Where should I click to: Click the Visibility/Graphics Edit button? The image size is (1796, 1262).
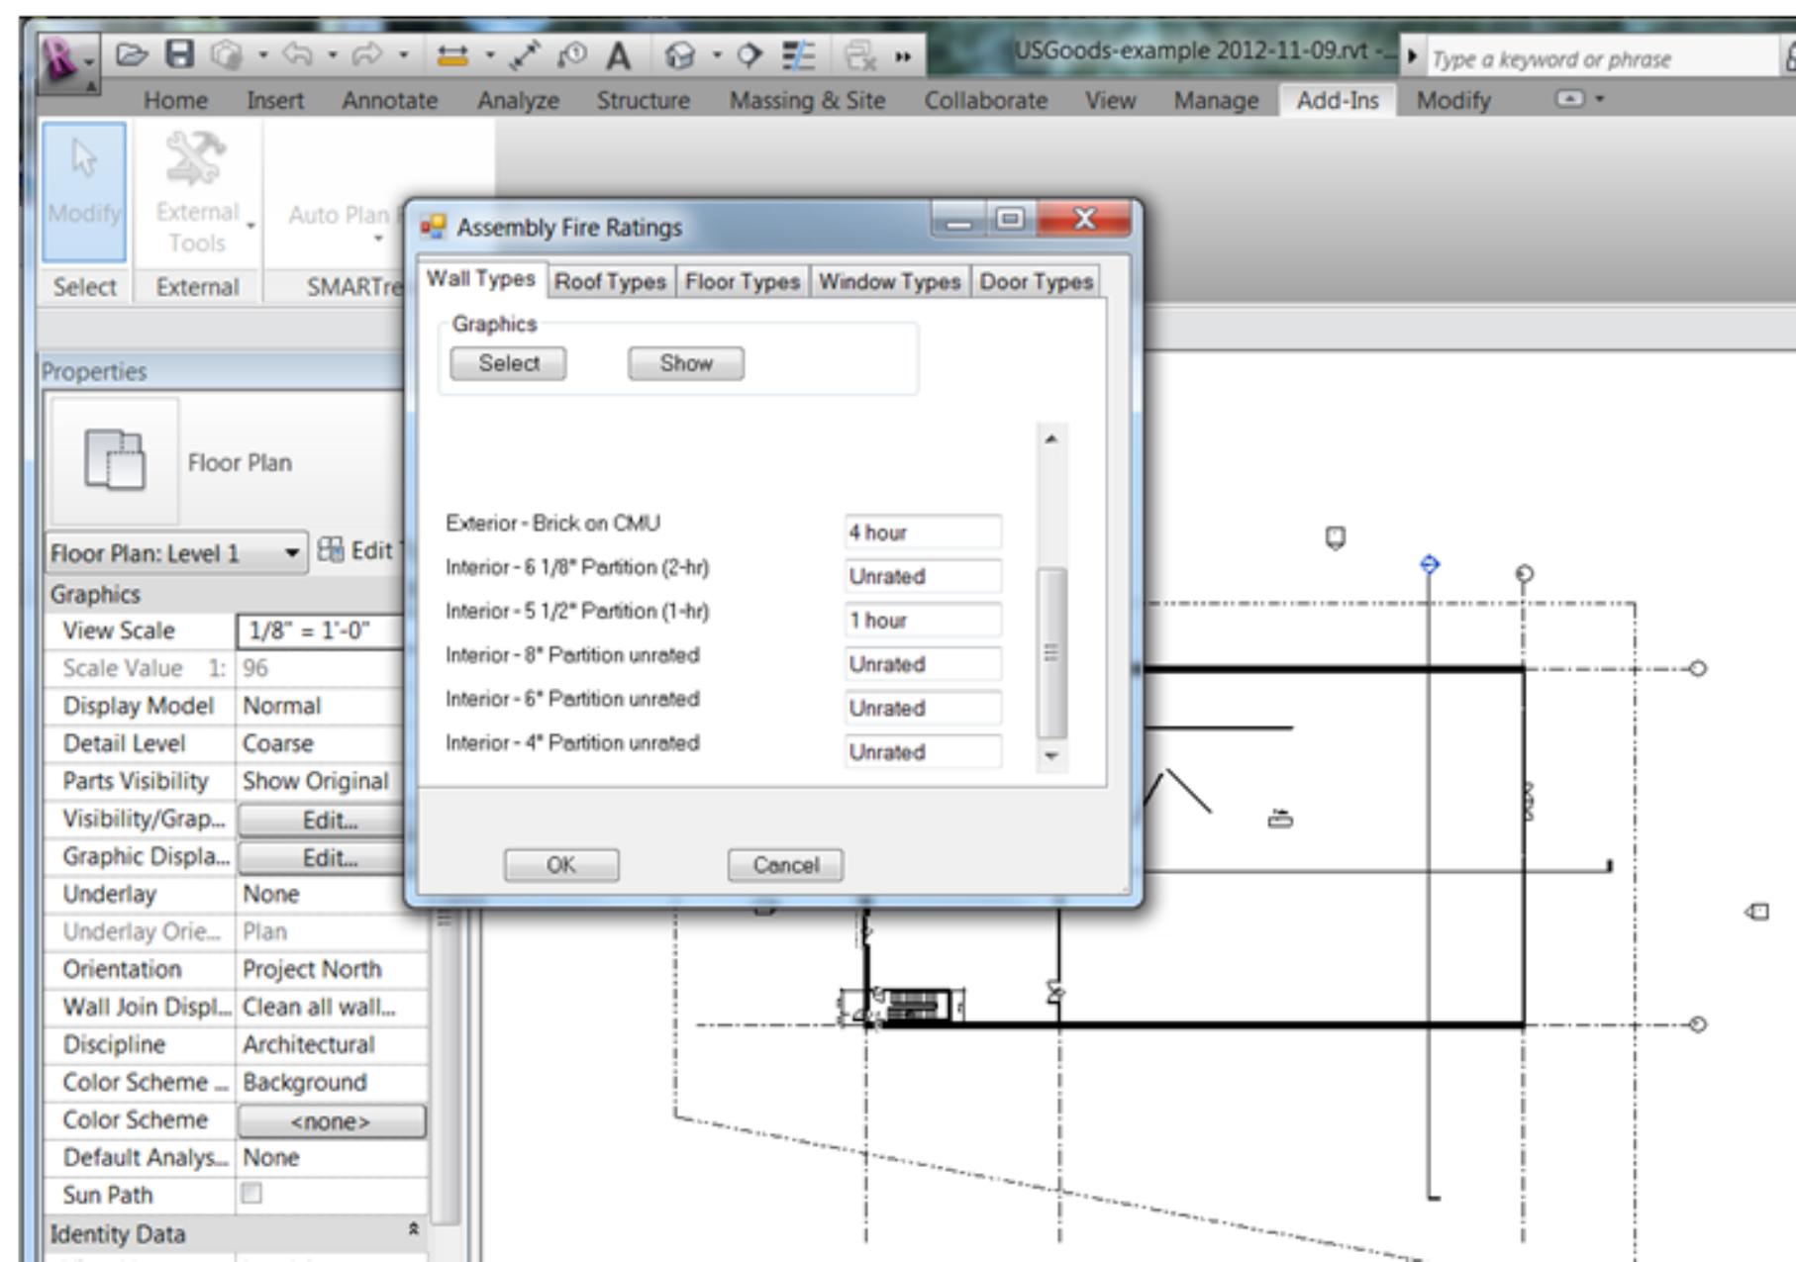[x=330, y=821]
